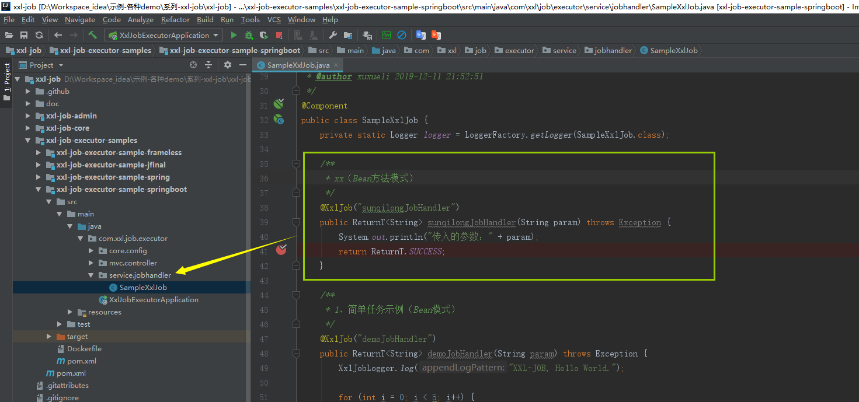Select XxlJobExecutorApplication in the project tree
Screen dimensions: 859x402
[154, 299]
